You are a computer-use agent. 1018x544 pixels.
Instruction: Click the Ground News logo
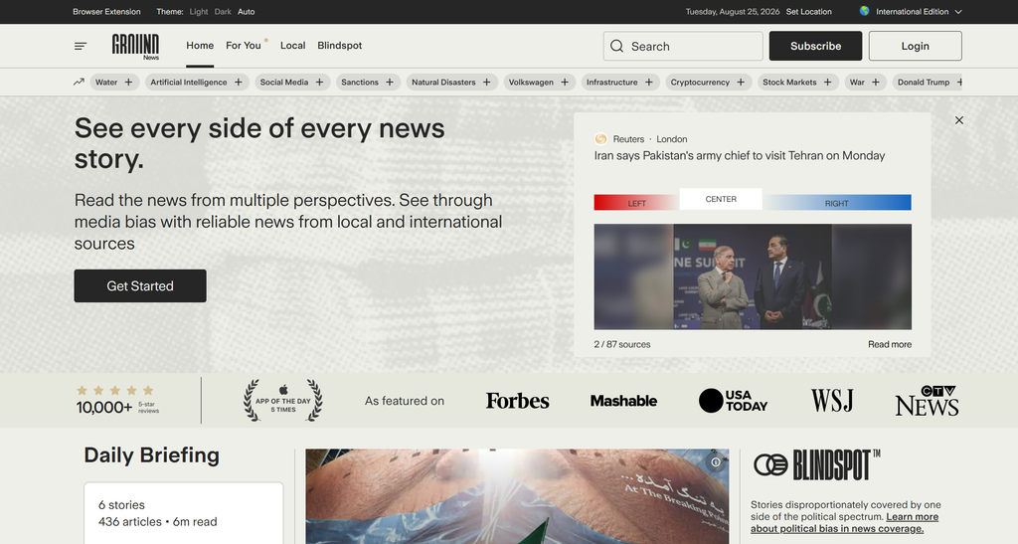135,47
